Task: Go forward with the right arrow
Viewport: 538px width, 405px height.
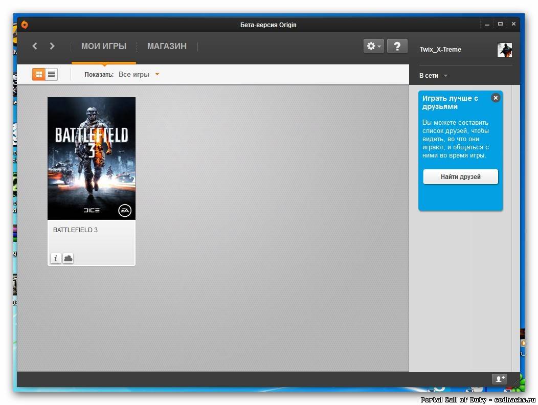Action: (x=52, y=46)
